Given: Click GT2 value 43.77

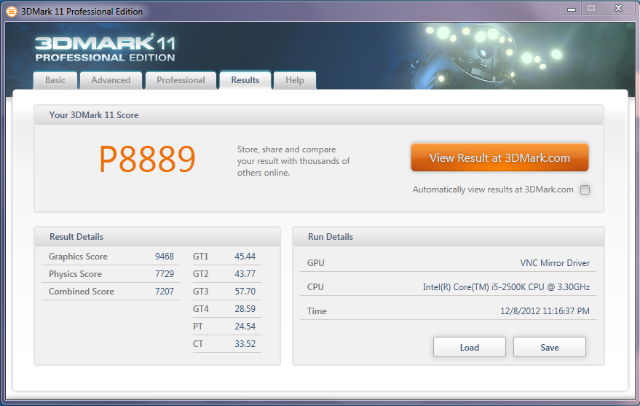Looking at the screenshot, I should click(x=245, y=274).
